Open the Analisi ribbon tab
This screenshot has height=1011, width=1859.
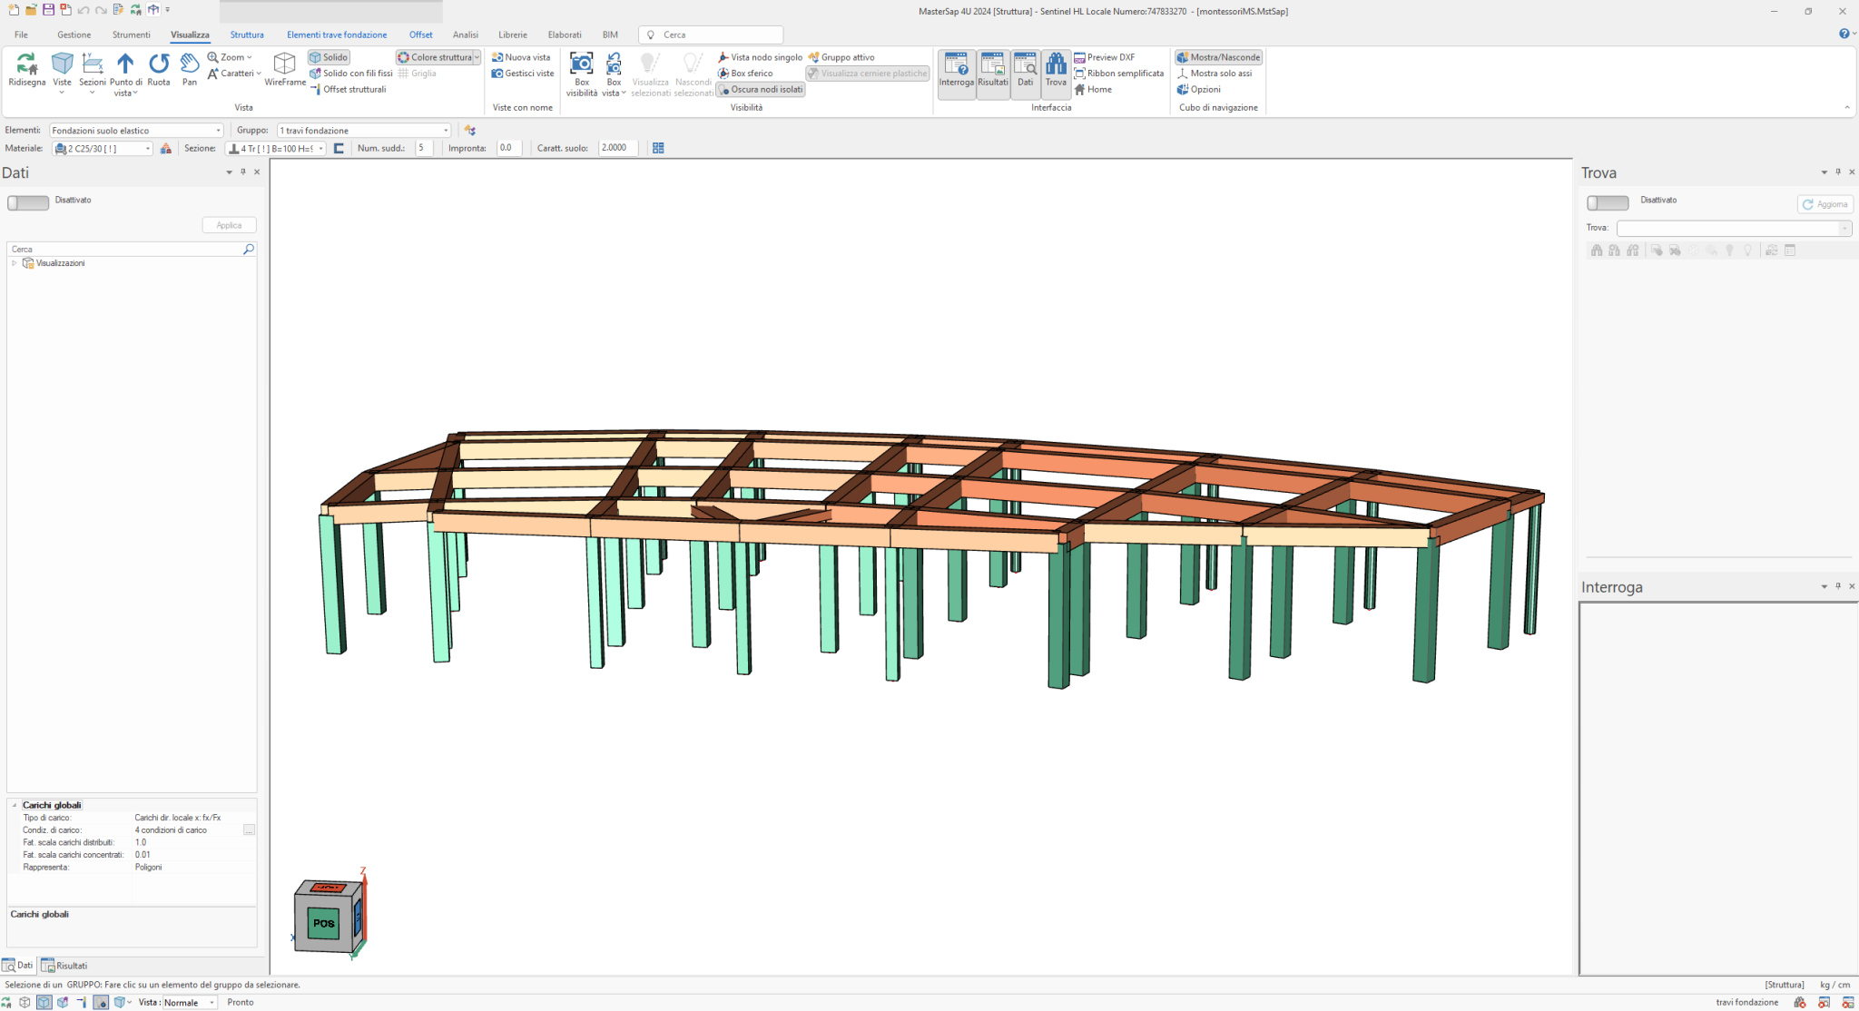[466, 34]
